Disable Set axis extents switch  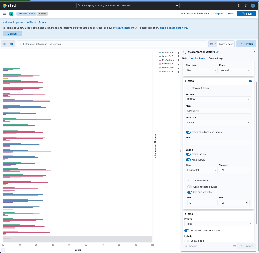click(189, 192)
